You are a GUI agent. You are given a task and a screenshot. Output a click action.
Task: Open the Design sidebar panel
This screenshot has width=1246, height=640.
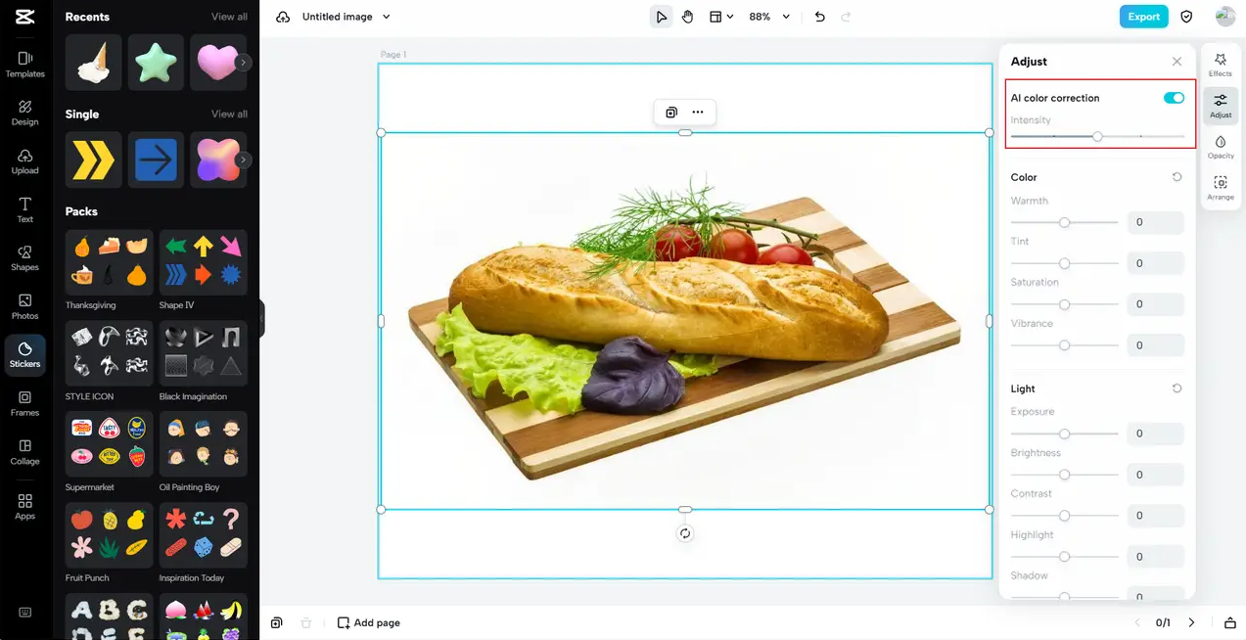pos(25,113)
